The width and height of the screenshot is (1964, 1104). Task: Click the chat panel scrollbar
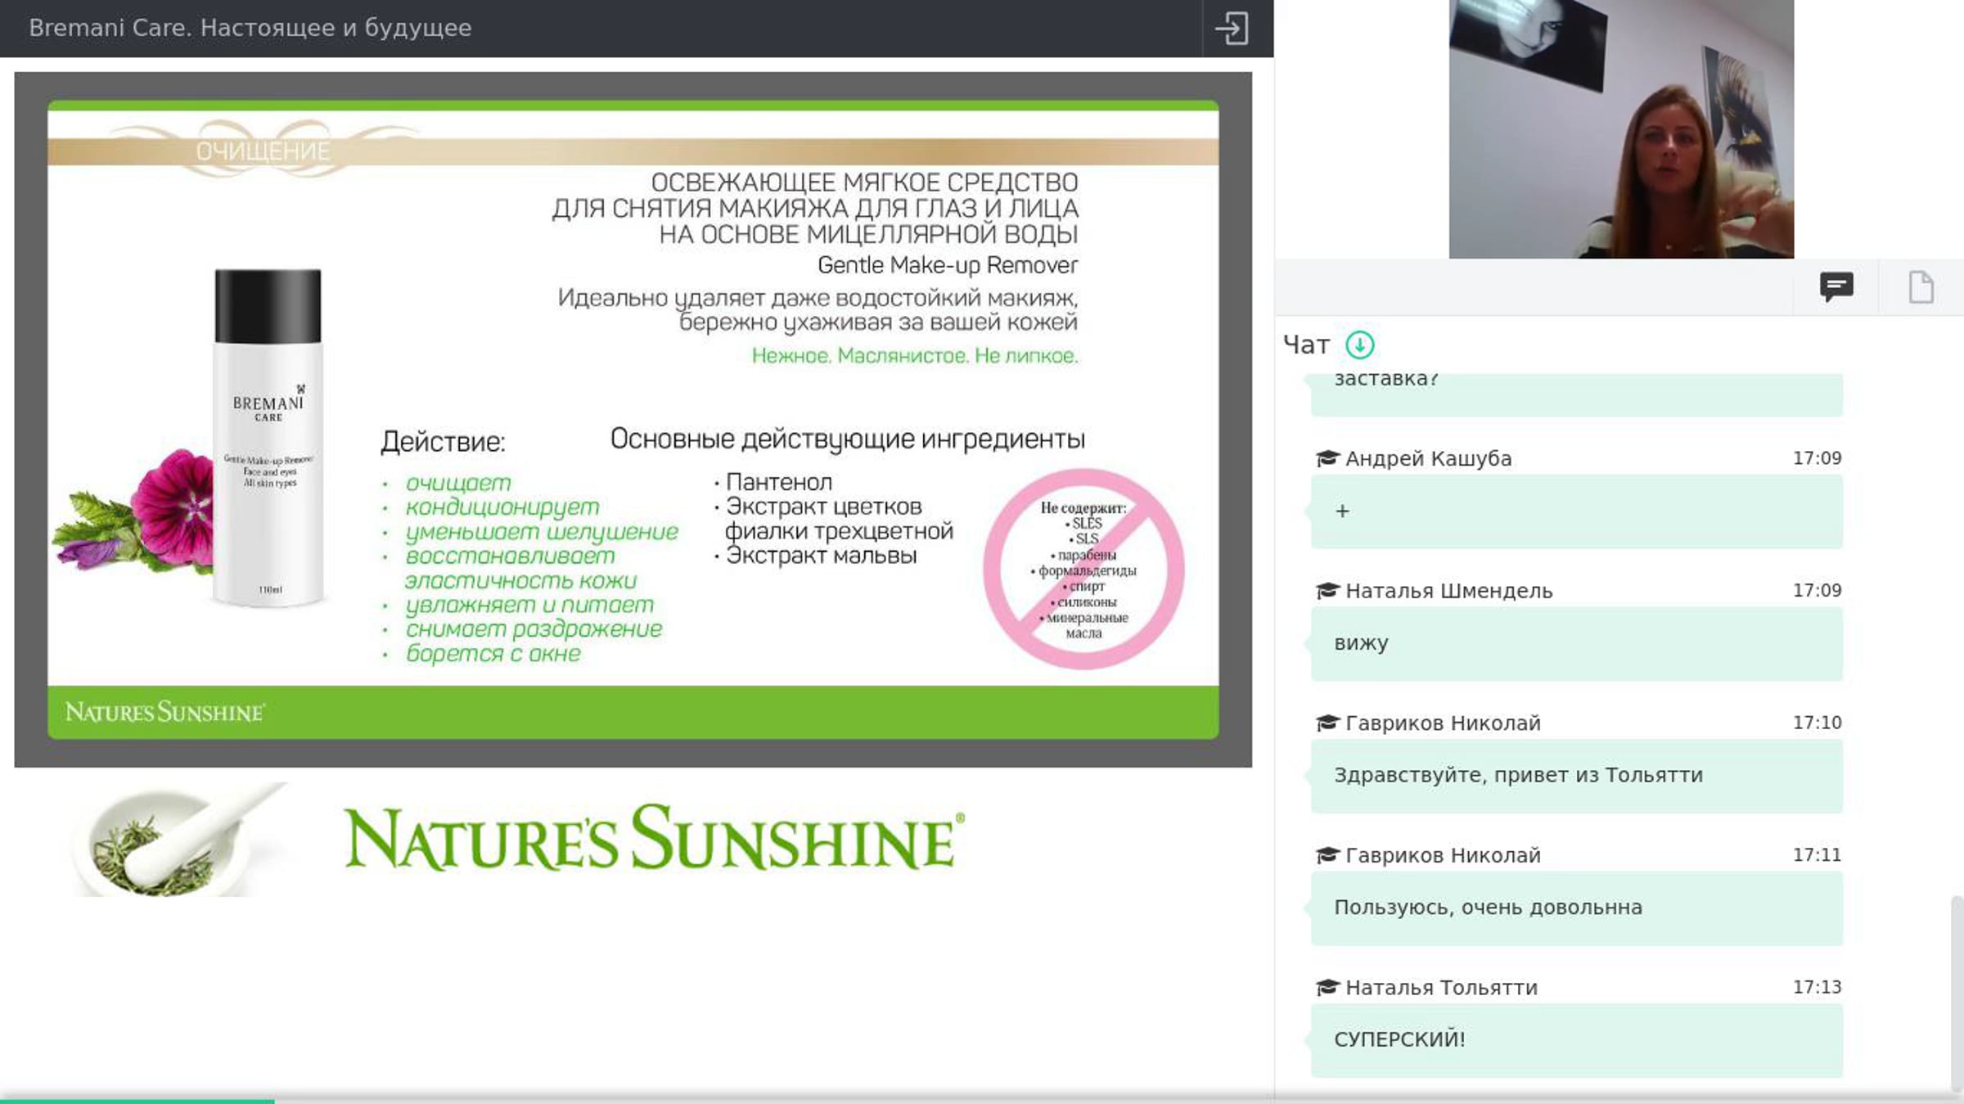(1957, 994)
